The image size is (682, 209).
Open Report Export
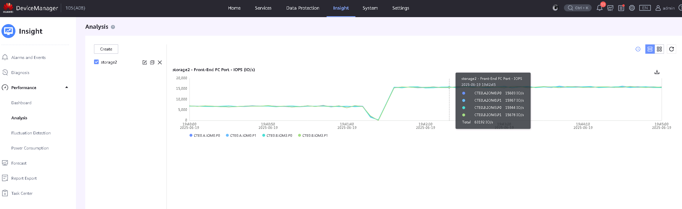click(x=24, y=178)
